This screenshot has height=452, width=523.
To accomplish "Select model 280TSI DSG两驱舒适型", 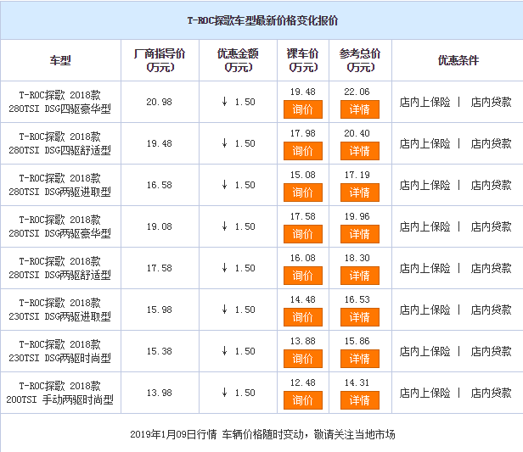I will click(x=59, y=268).
